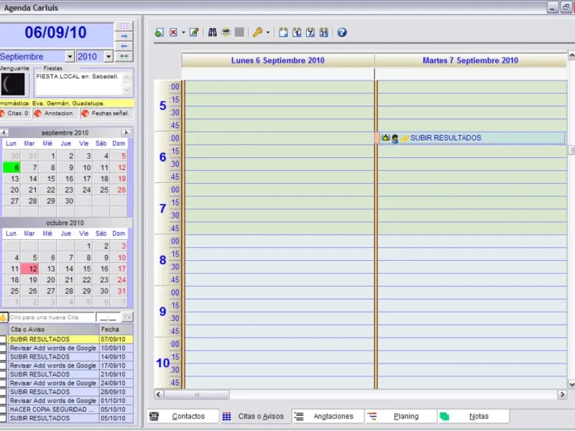Viewport: 575px width, 431px height.
Task: Open the blue help question mark icon
Action: [342, 32]
